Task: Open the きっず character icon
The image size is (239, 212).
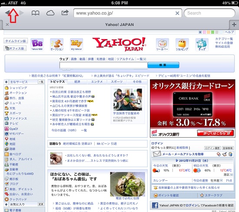Action: tap(202, 44)
